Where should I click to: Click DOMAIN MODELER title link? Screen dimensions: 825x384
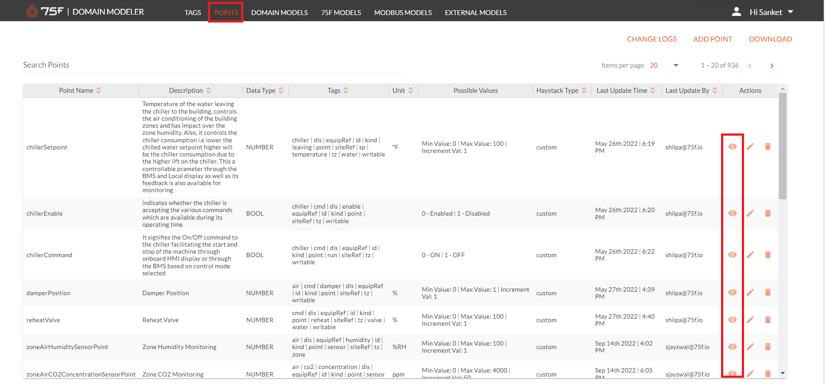point(108,12)
